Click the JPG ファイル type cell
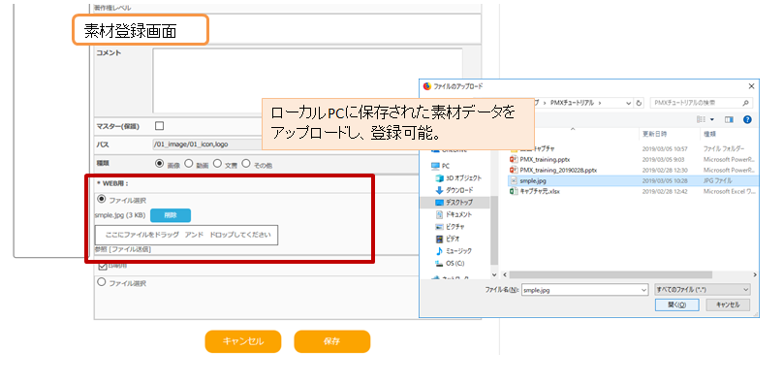This screenshot has height=384, width=783. [x=718, y=181]
